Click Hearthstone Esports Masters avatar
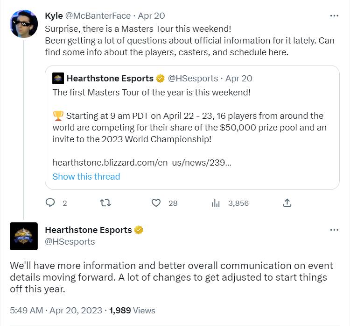 24,236
